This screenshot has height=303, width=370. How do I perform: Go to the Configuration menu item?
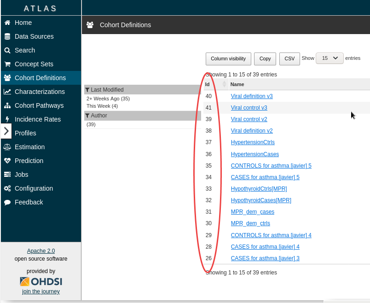(34, 188)
